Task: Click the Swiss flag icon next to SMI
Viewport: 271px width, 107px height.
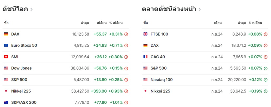Action: click(x=6, y=57)
